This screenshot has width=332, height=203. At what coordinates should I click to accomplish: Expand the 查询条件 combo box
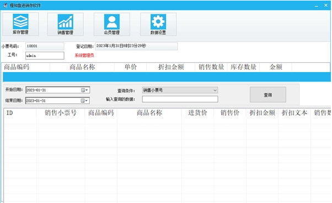pyautogui.click(x=215, y=90)
